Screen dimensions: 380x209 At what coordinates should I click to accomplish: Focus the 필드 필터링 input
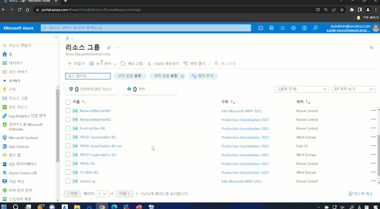click(x=88, y=76)
